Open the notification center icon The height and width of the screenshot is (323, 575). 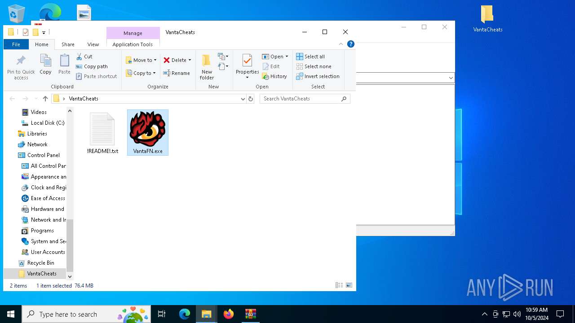point(560,314)
